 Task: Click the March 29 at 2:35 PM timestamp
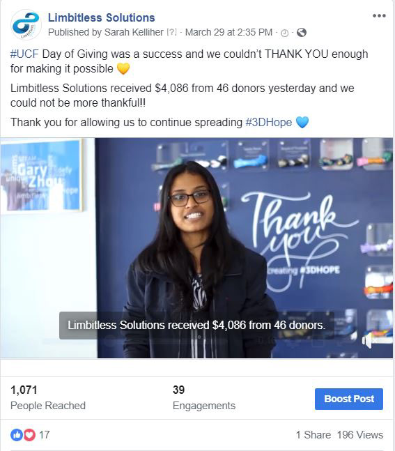pyautogui.click(x=229, y=32)
